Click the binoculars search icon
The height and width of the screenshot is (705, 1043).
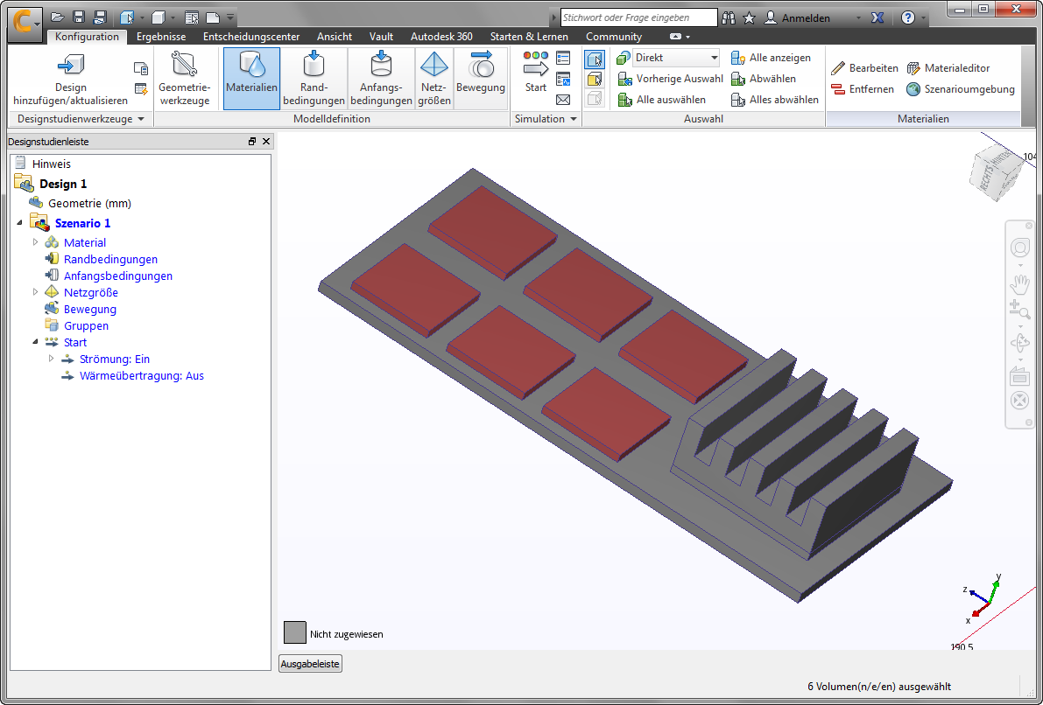pyautogui.click(x=729, y=18)
